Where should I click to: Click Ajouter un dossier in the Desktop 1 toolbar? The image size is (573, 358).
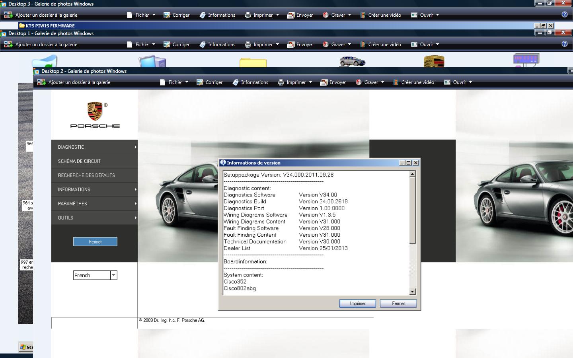41,45
